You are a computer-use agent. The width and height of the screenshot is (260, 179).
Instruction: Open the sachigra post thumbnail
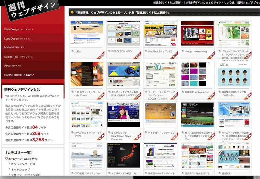coord(197,74)
